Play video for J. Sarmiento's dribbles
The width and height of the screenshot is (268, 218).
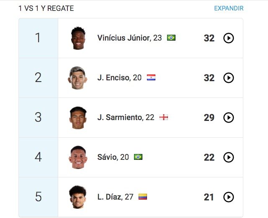[229, 118]
